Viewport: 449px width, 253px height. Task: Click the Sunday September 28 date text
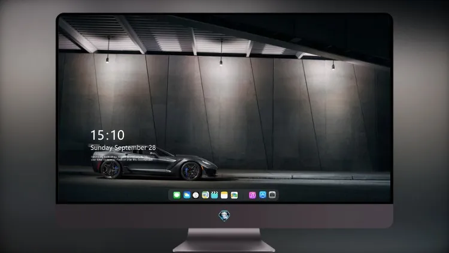click(x=123, y=147)
